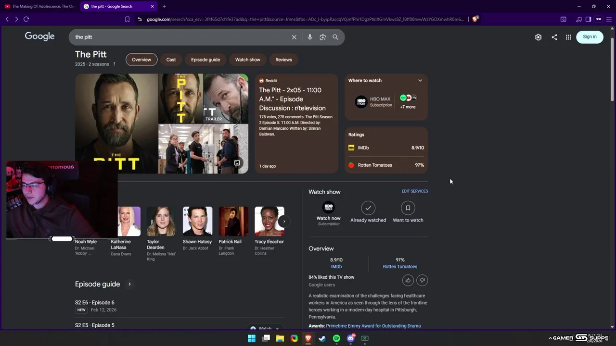Click the Brave Shields lion icon
This screenshot has width=616, height=346.
pyautogui.click(x=475, y=19)
